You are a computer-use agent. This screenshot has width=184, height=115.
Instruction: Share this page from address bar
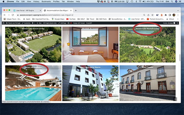148,15
